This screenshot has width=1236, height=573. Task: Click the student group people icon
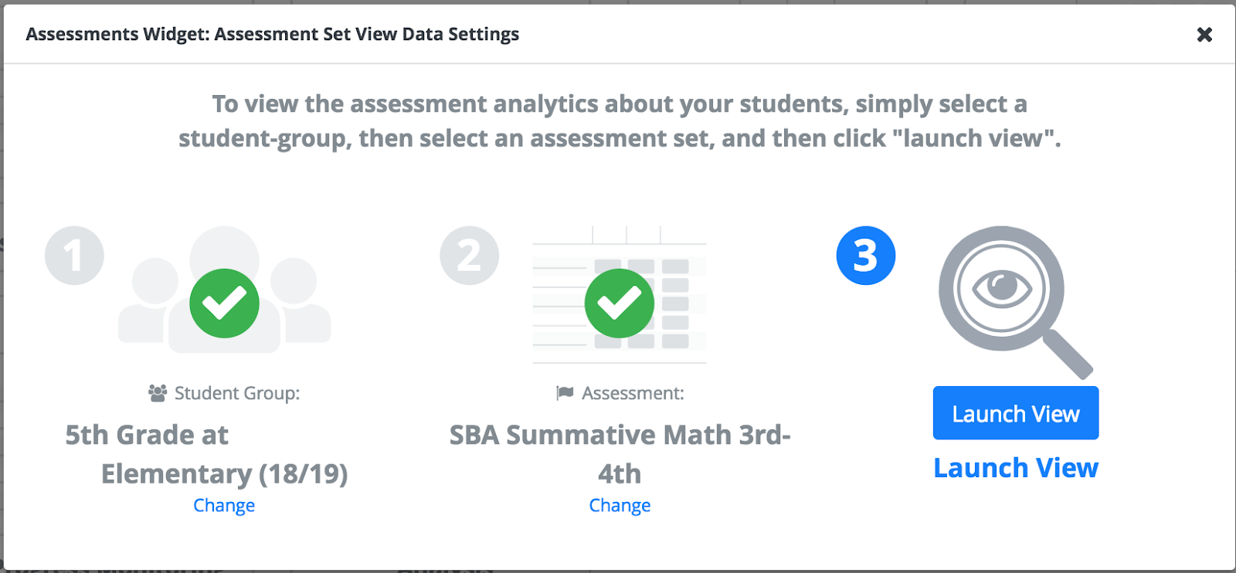coord(224,290)
